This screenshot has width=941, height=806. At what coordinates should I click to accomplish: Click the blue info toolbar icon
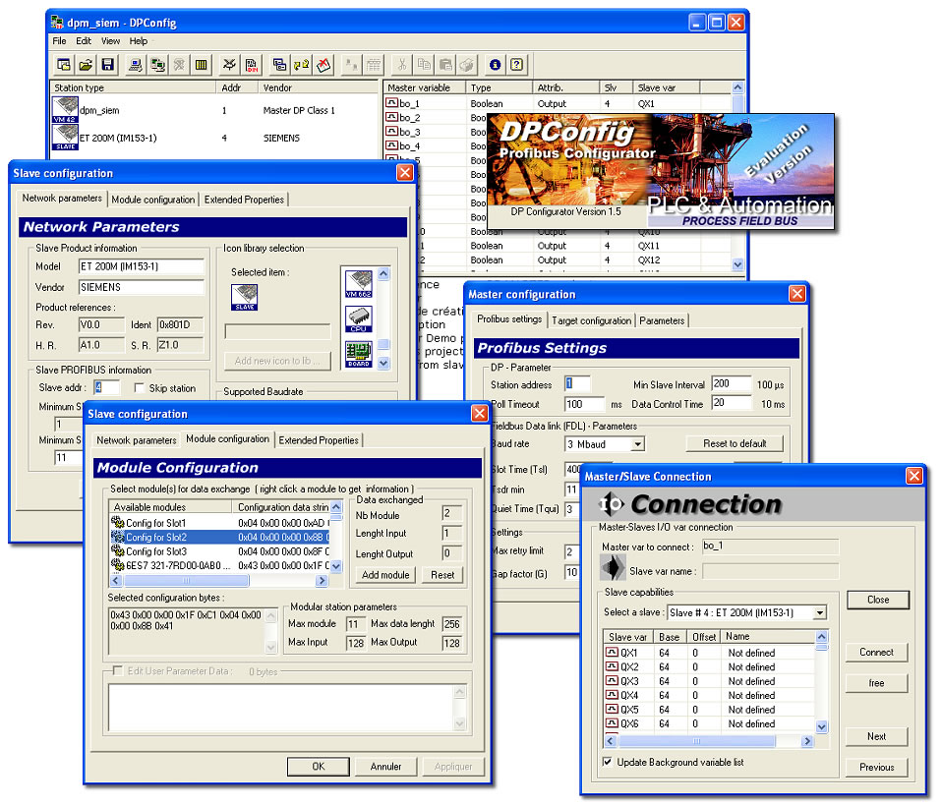click(x=496, y=65)
